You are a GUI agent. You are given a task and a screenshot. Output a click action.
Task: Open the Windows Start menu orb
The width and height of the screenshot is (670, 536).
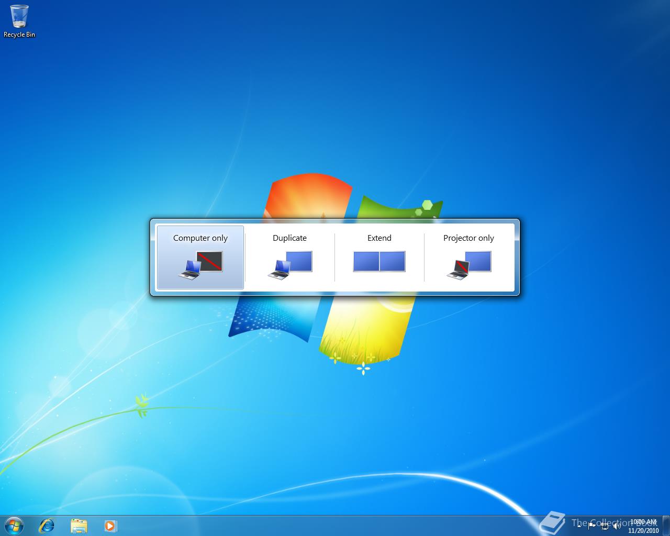[x=14, y=525]
